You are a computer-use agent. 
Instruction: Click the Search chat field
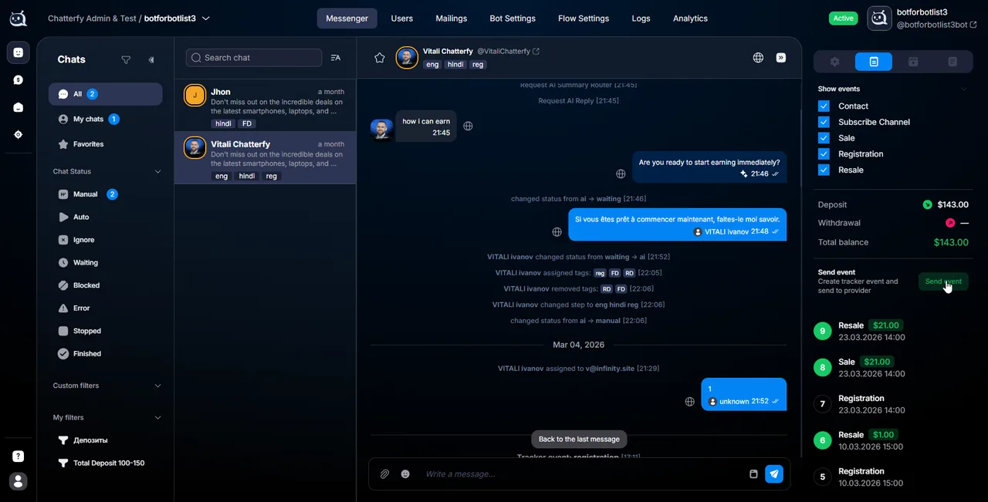pos(254,58)
